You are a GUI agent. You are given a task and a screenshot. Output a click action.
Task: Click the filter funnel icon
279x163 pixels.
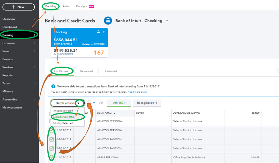[x=90, y=102]
